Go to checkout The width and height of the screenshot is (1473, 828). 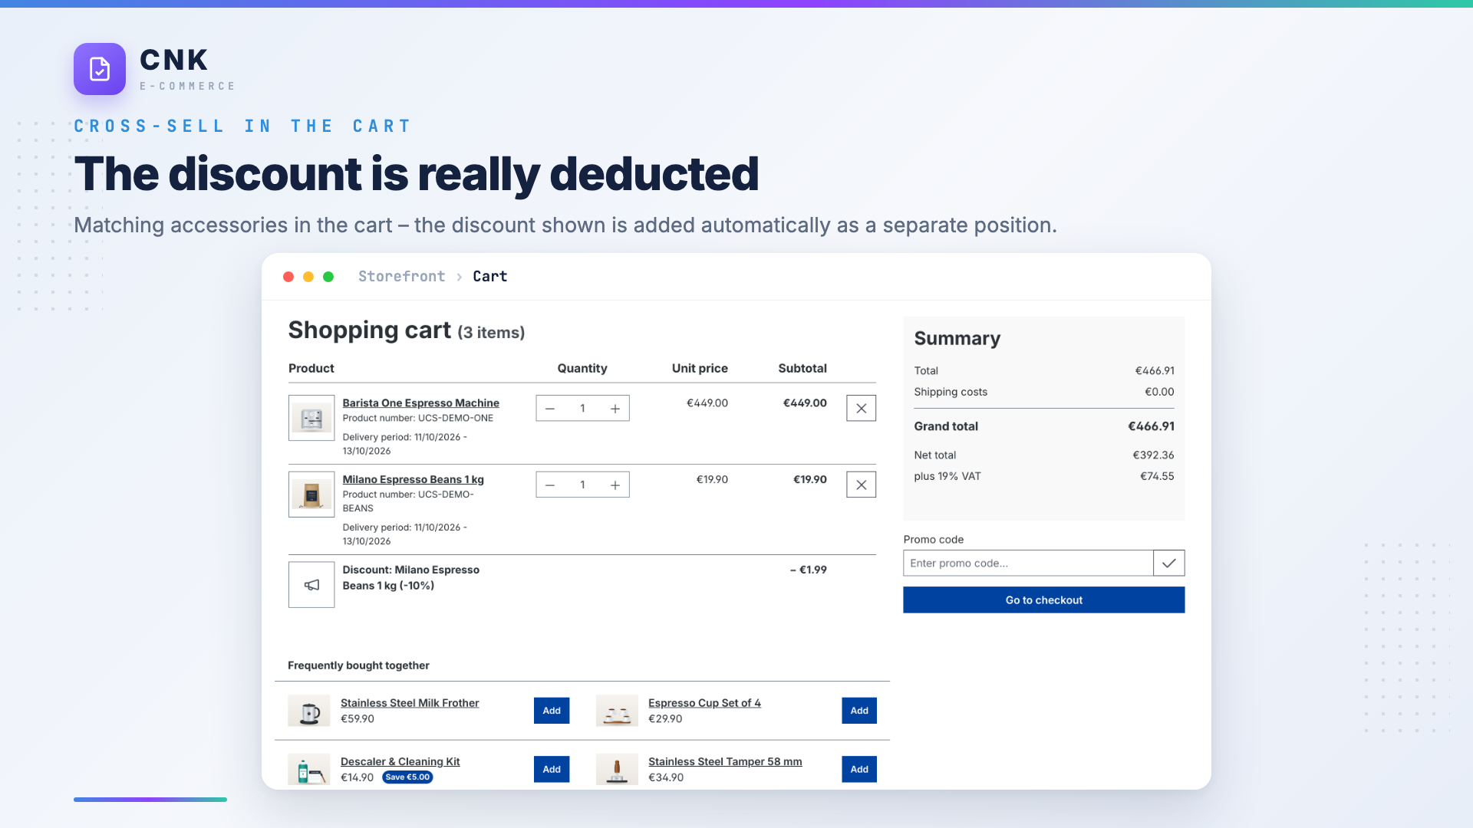tap(1043, 600)
